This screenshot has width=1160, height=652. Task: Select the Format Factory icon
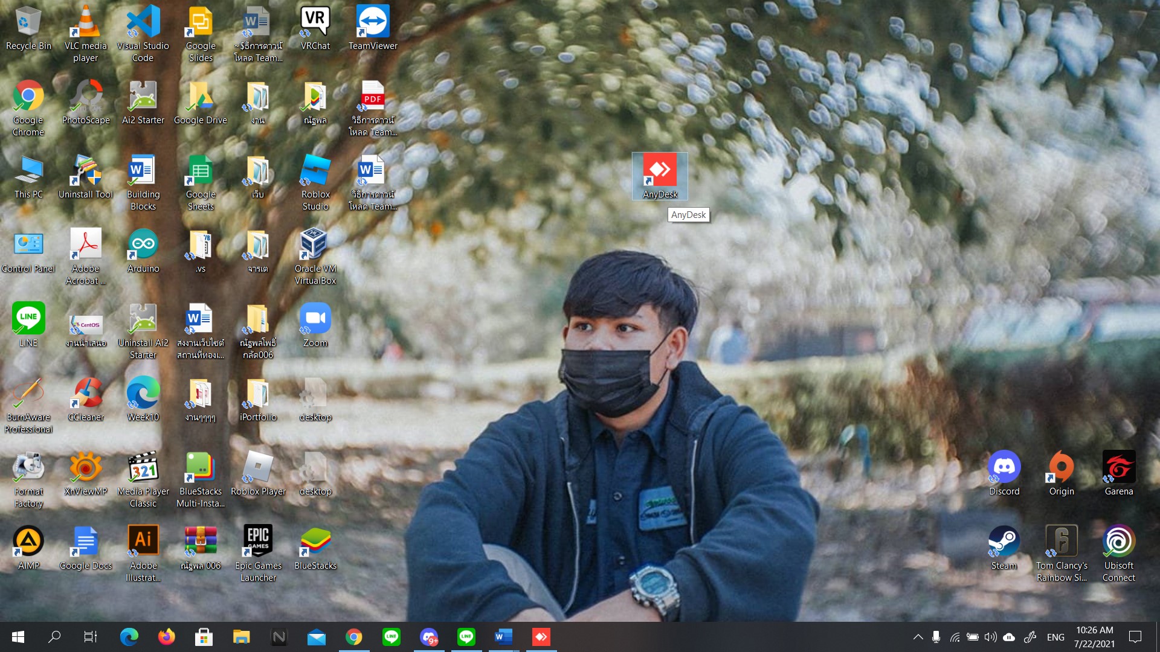(28, 480)
